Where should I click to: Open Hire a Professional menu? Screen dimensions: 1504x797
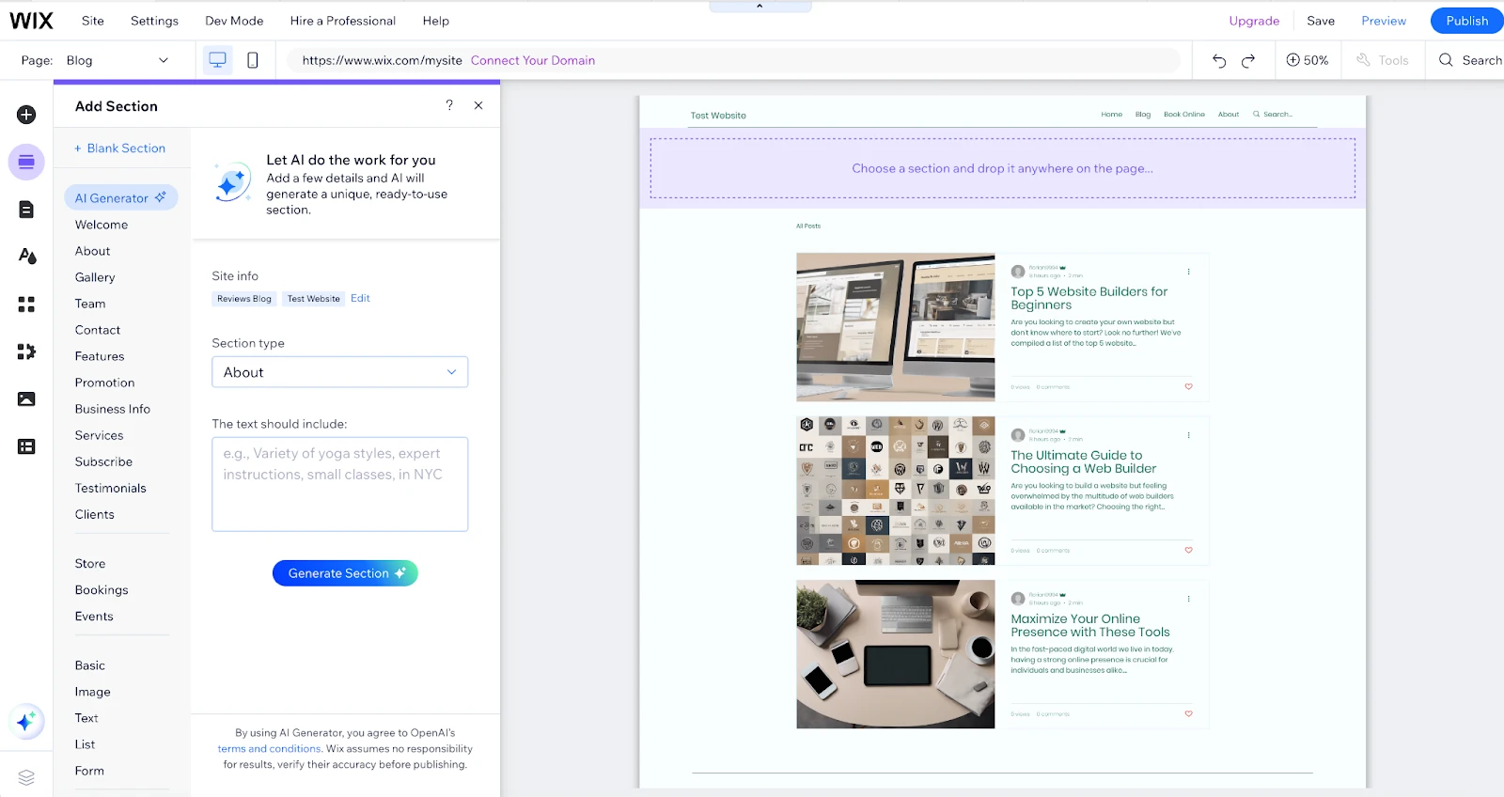[342, 21]
